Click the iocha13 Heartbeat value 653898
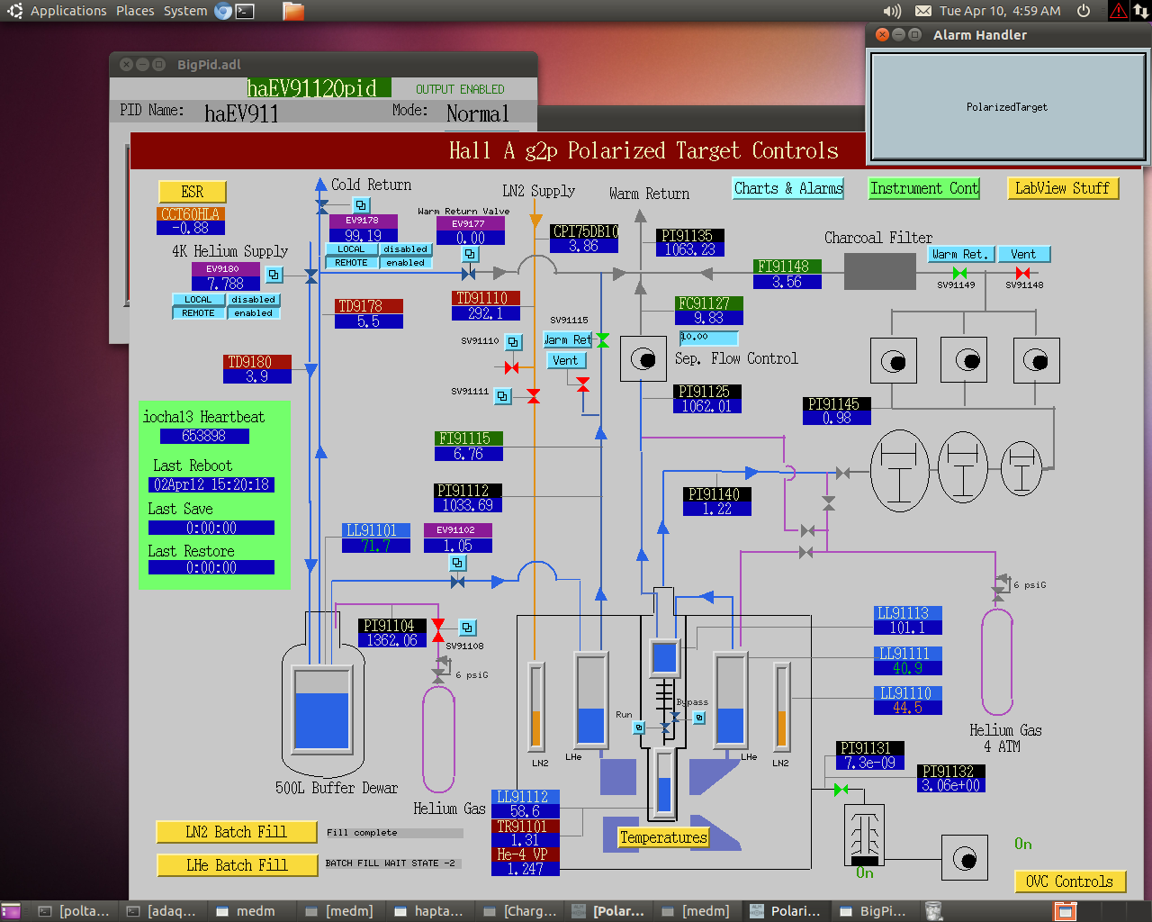This screenshot has height=922, width=1152. tap(204, 436)
